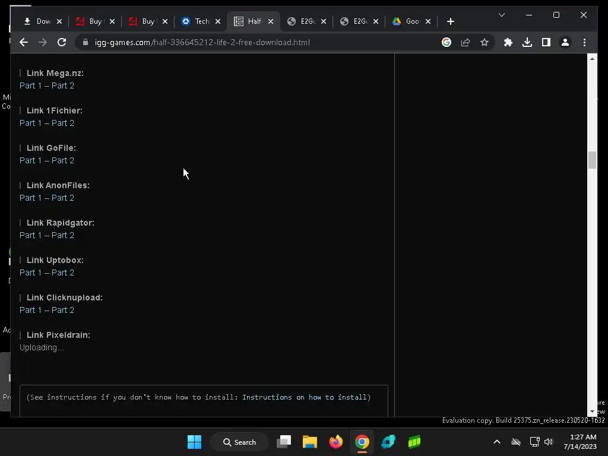Image resolution: width=608 pixels, height=456 pixels.
Task: Open GoFile Part 2 link
Action: (63, 160)
